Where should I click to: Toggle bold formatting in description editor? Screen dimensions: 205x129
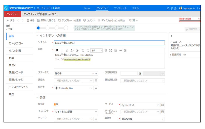click(x=57, y=50)
